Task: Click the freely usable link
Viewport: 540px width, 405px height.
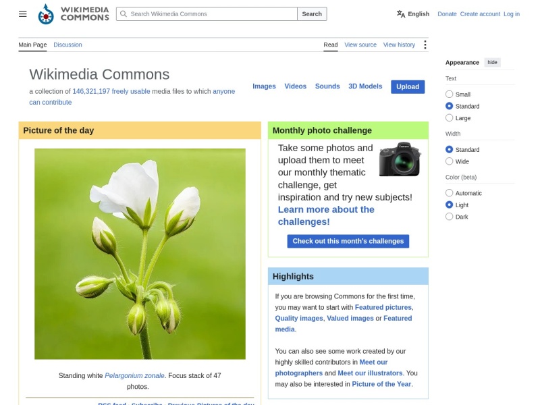Action: tap(131, 91)
